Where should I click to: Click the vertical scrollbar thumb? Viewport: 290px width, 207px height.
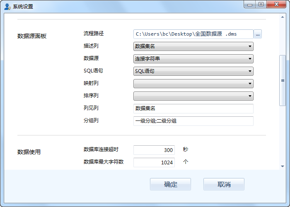tap(283, 80)
